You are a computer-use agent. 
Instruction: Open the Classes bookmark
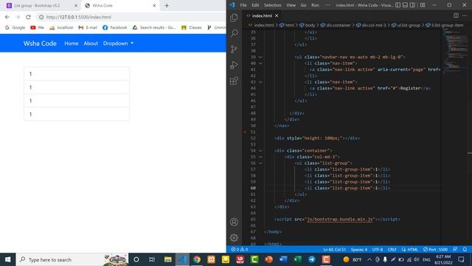pyautogui.click(x=192, y=27)
